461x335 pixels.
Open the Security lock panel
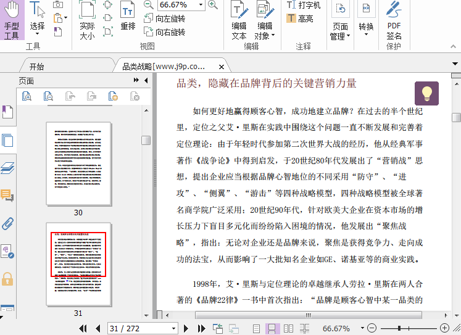tap(7, 278)
